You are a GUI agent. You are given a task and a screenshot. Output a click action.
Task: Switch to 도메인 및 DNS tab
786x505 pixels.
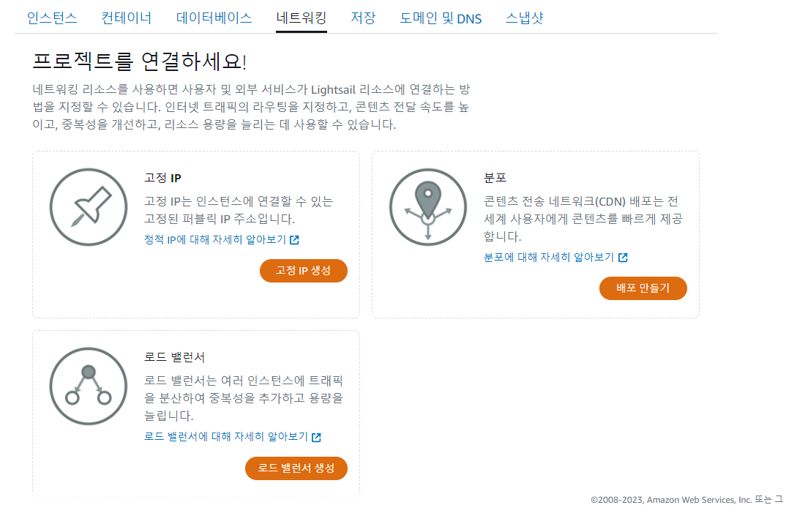[x=441, y=18]
